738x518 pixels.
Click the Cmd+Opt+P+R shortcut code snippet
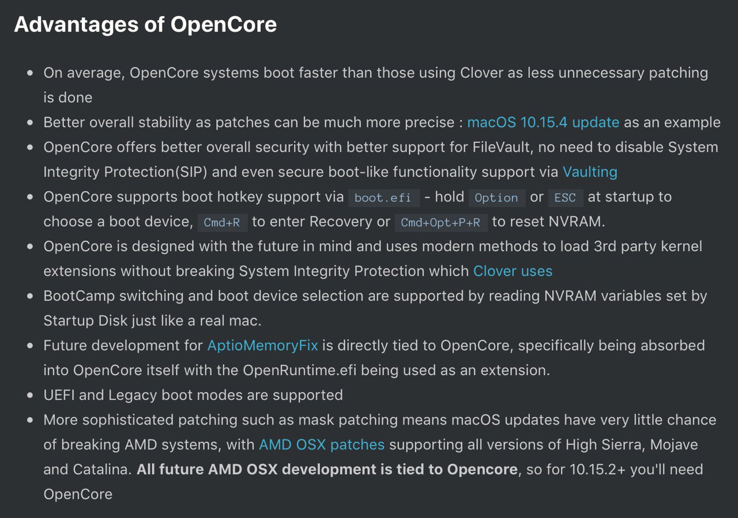[440, 222]
